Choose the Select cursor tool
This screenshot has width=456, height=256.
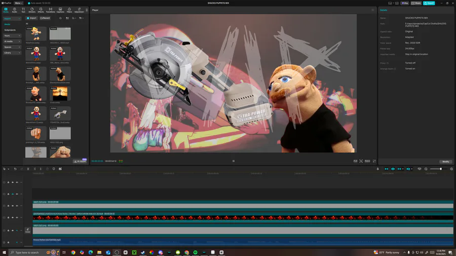point(5,169)
